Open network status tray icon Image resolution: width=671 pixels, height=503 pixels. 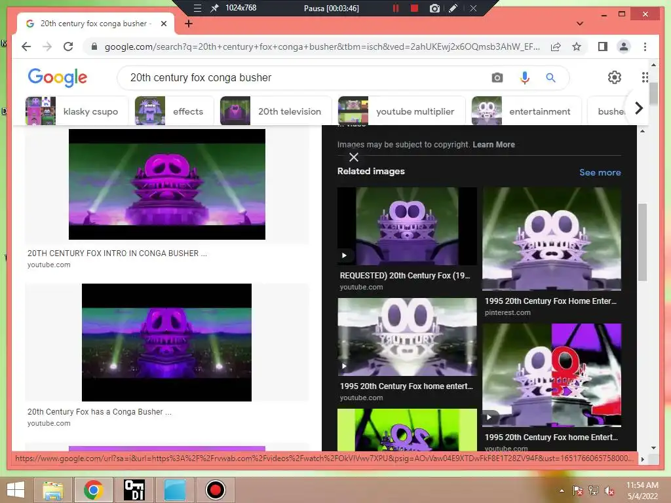pyautogui.click(x=594, y=491)
